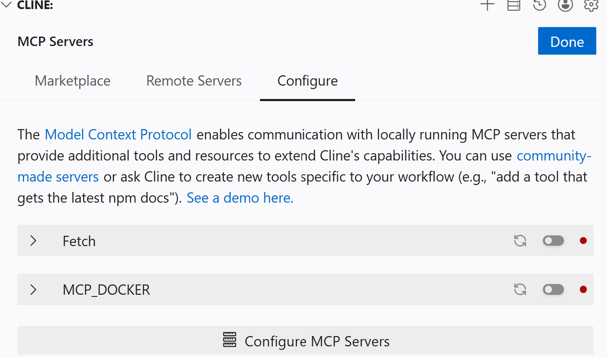607x358 pixels.
Task: Click the plus icon for new task
Action: 487,5
